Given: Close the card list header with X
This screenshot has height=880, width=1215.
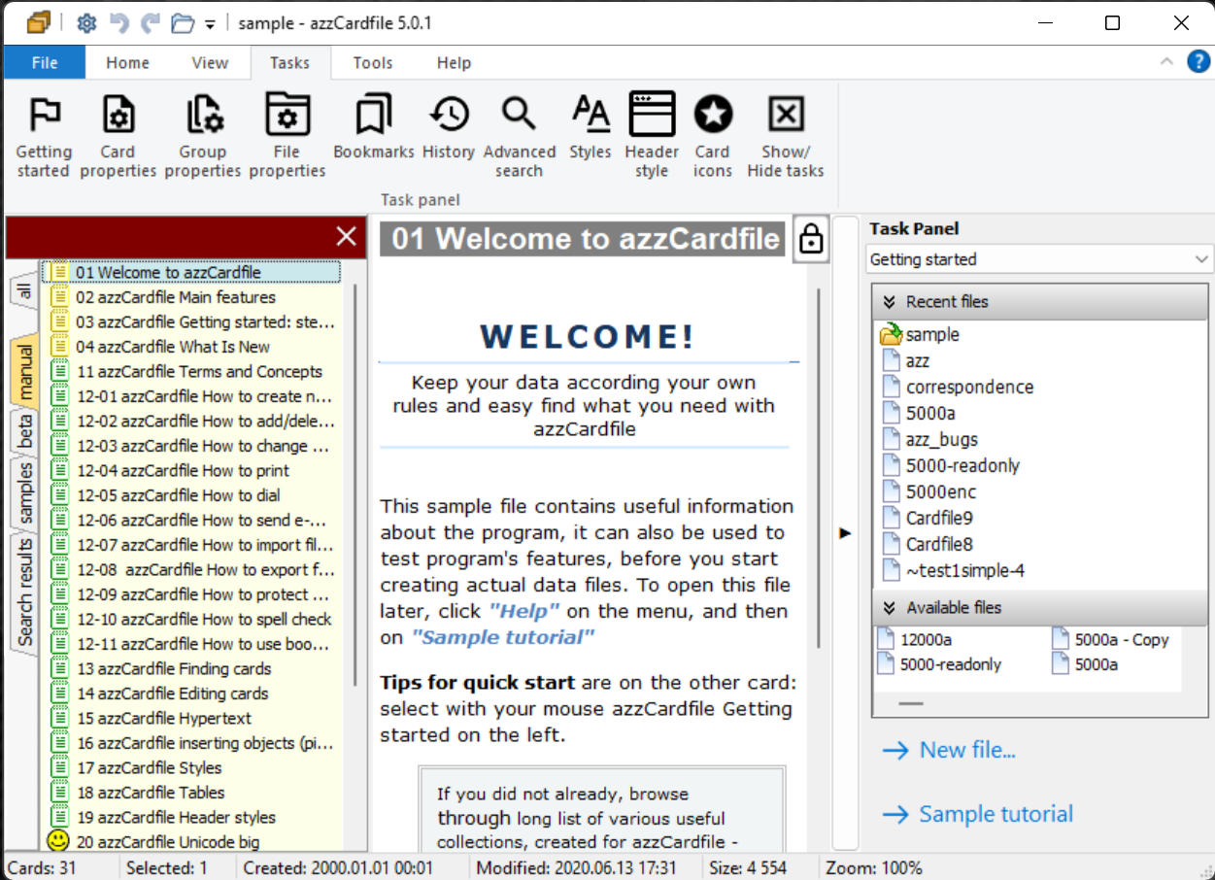Looking at the screenshot, I should point(346,236).
